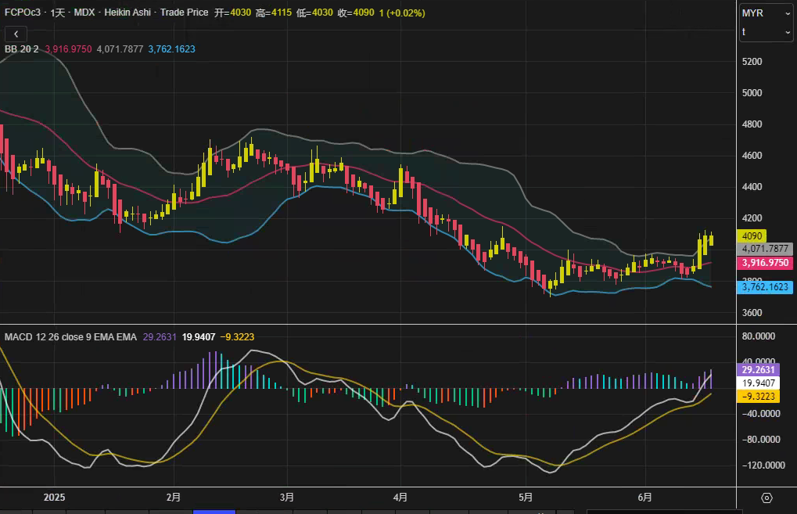The width and height of the screenshot is (797, 514).
Task: Select the MACD 12 26 indicator label
Action: [70, 336]
